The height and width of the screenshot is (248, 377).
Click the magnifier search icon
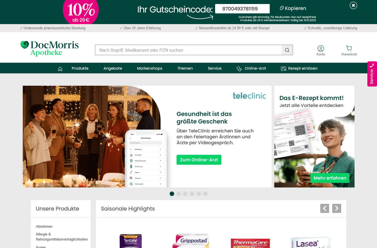[x=287, y=50]
